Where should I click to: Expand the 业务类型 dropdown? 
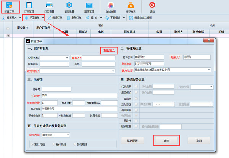point(68,135)
